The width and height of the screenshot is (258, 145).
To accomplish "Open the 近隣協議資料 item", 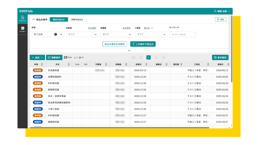I will point(55,77).
